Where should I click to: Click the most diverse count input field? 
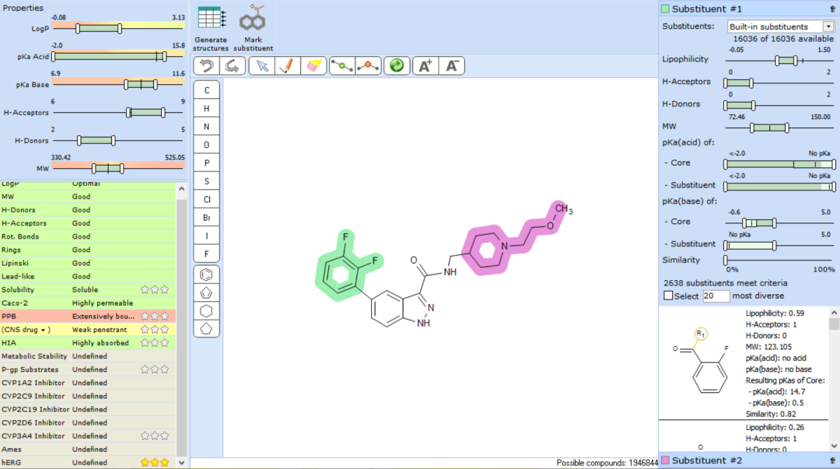pos(716,296)
